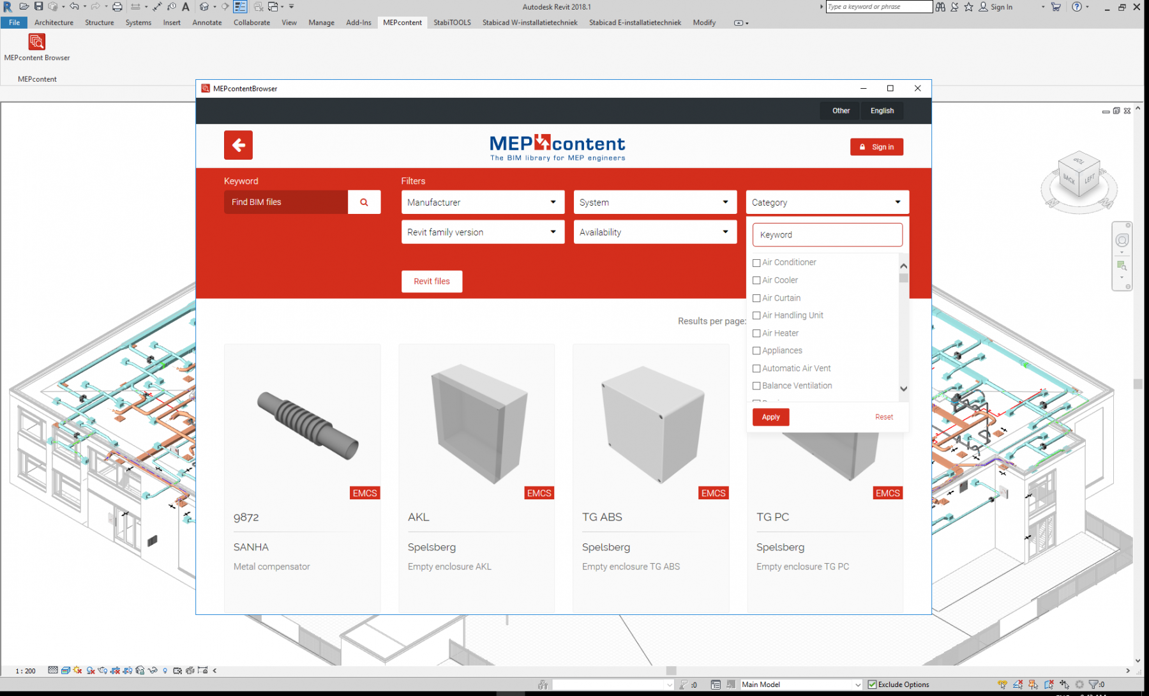1149x696 pixels.
Task: Switch to the StabiTOOLS ribbon tab
Action: point(452,22)
